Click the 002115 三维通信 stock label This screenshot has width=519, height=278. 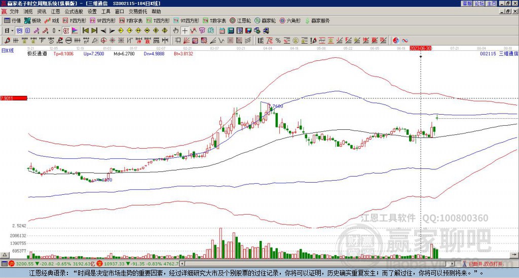point(499,53)
